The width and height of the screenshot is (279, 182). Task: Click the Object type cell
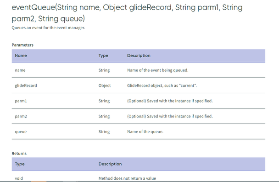[x=105, y=86]
